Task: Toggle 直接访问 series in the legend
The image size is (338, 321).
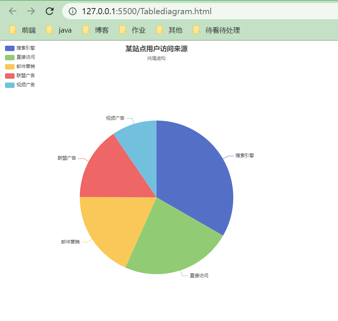Action: tap(20, 57)
